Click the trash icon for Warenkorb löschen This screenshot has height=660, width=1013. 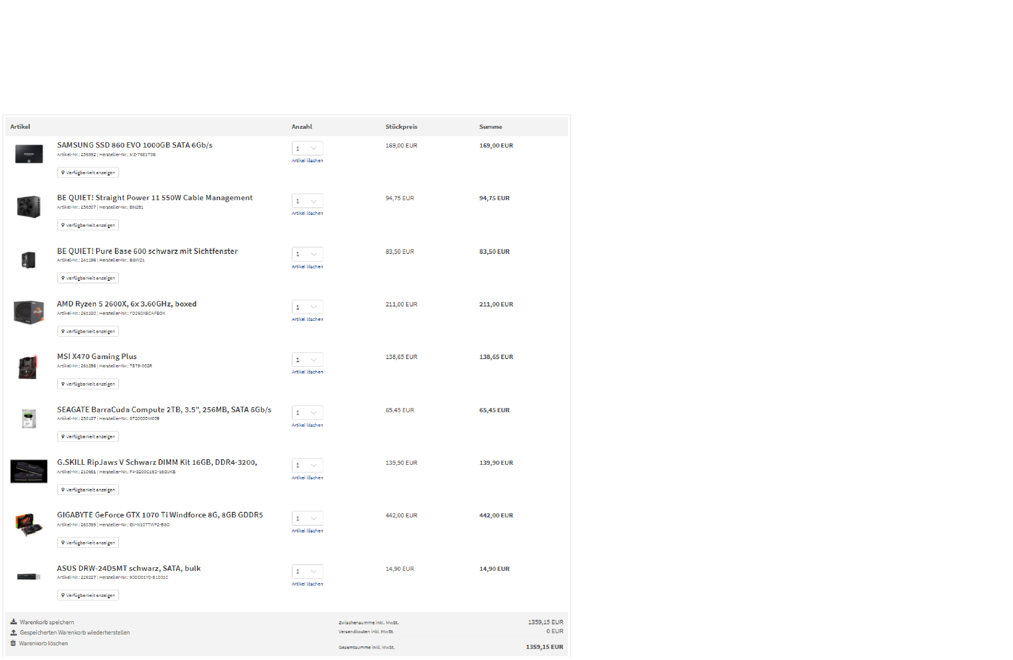tap(13, 643)
